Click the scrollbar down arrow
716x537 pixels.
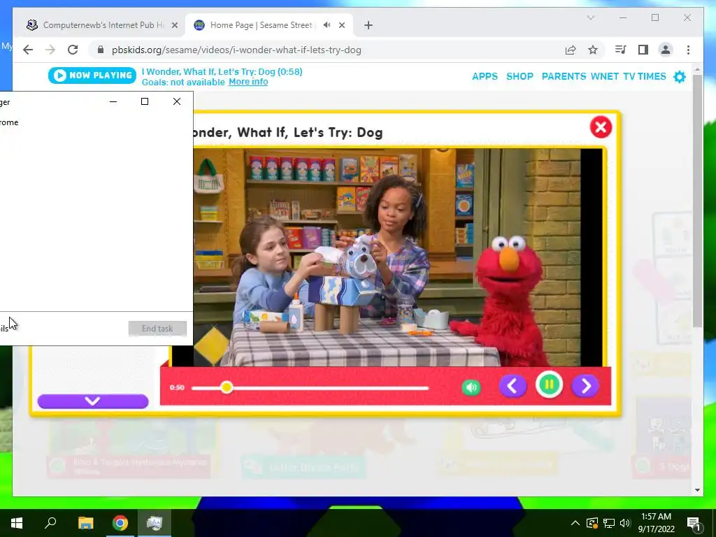point(697,490)
